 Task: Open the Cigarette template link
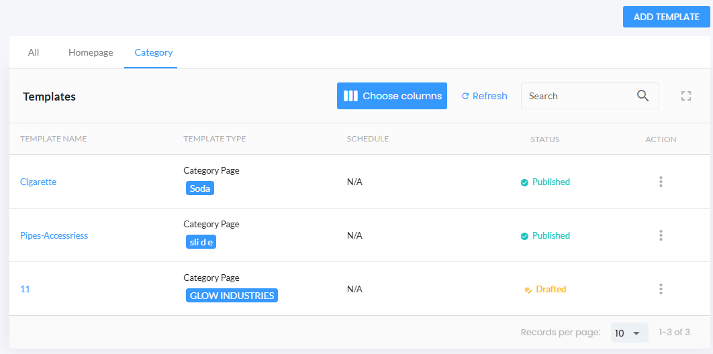(38, 182)
